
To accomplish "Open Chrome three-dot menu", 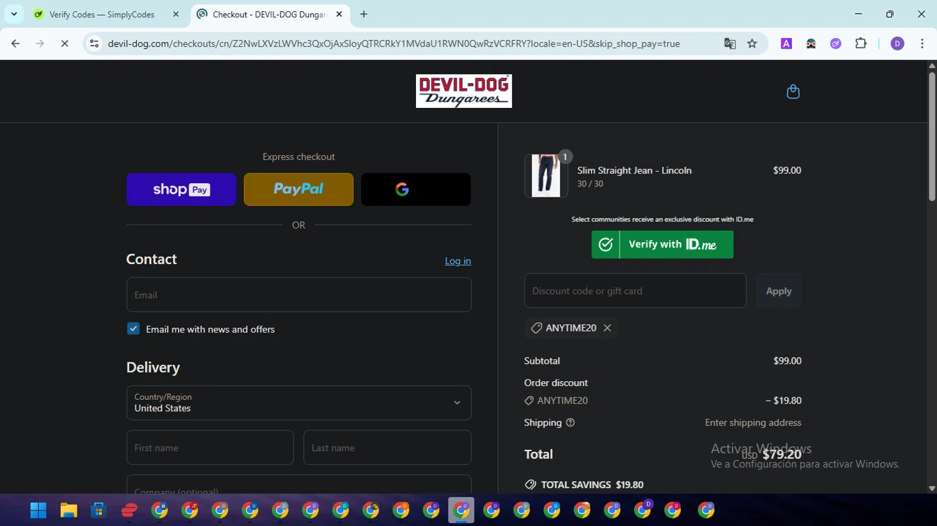I will [x=922, y=44].
